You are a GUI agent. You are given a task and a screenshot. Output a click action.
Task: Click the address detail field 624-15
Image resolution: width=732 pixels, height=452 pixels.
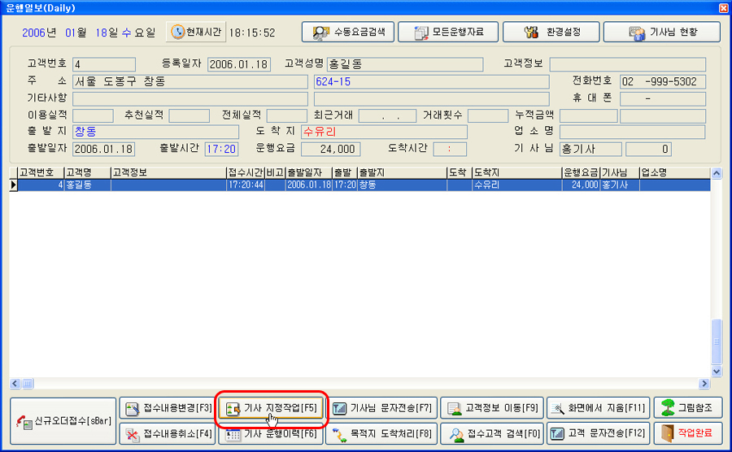click(431, 81)
